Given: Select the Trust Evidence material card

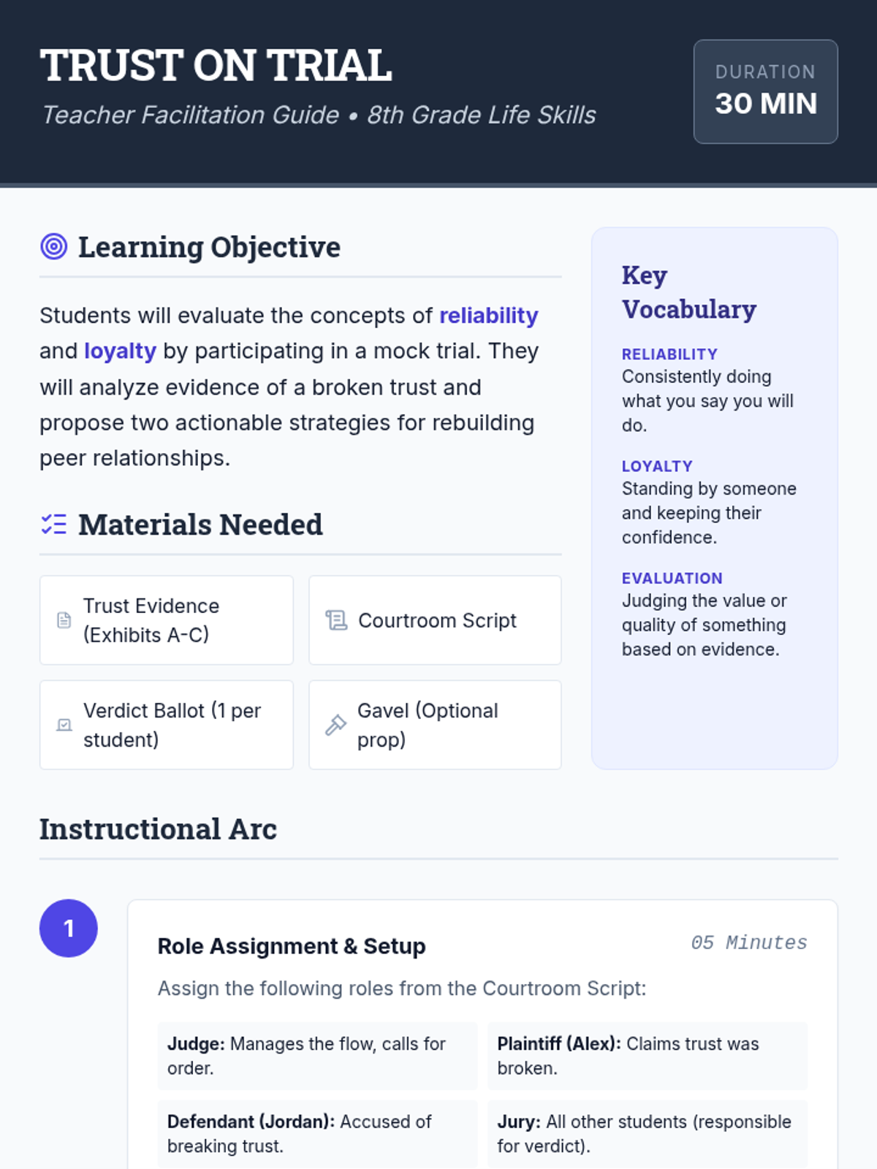Looking at the screenshot, I should click(167, 620).
